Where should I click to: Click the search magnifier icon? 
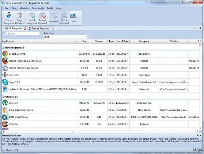[x=5, y=33]
